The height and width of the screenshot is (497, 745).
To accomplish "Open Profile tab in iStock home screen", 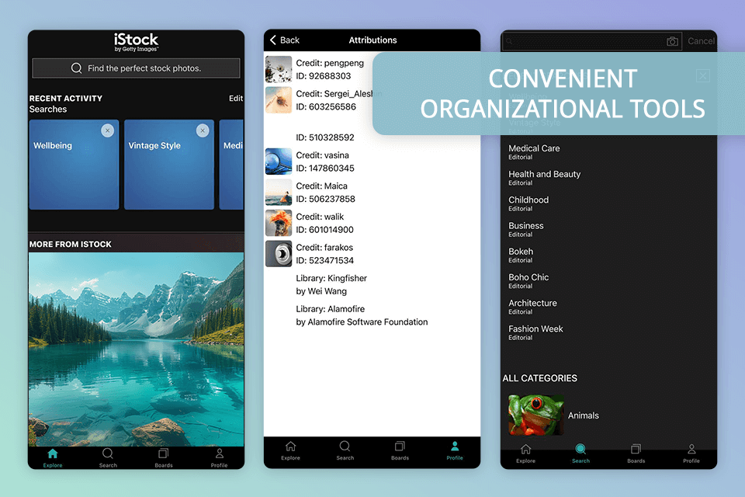I will (x=219, y=458).
